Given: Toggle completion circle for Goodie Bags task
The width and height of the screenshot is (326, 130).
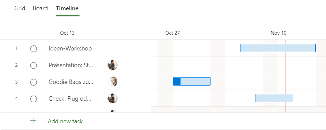Looking at the screenshot, I should [33, 82].
